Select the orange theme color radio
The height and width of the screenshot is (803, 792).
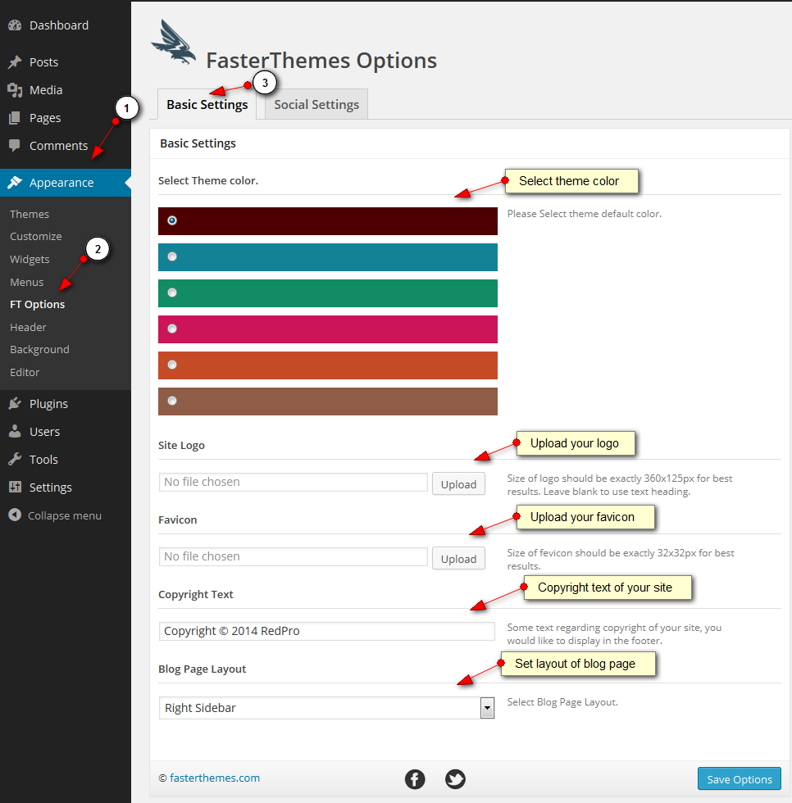[172, 365]
